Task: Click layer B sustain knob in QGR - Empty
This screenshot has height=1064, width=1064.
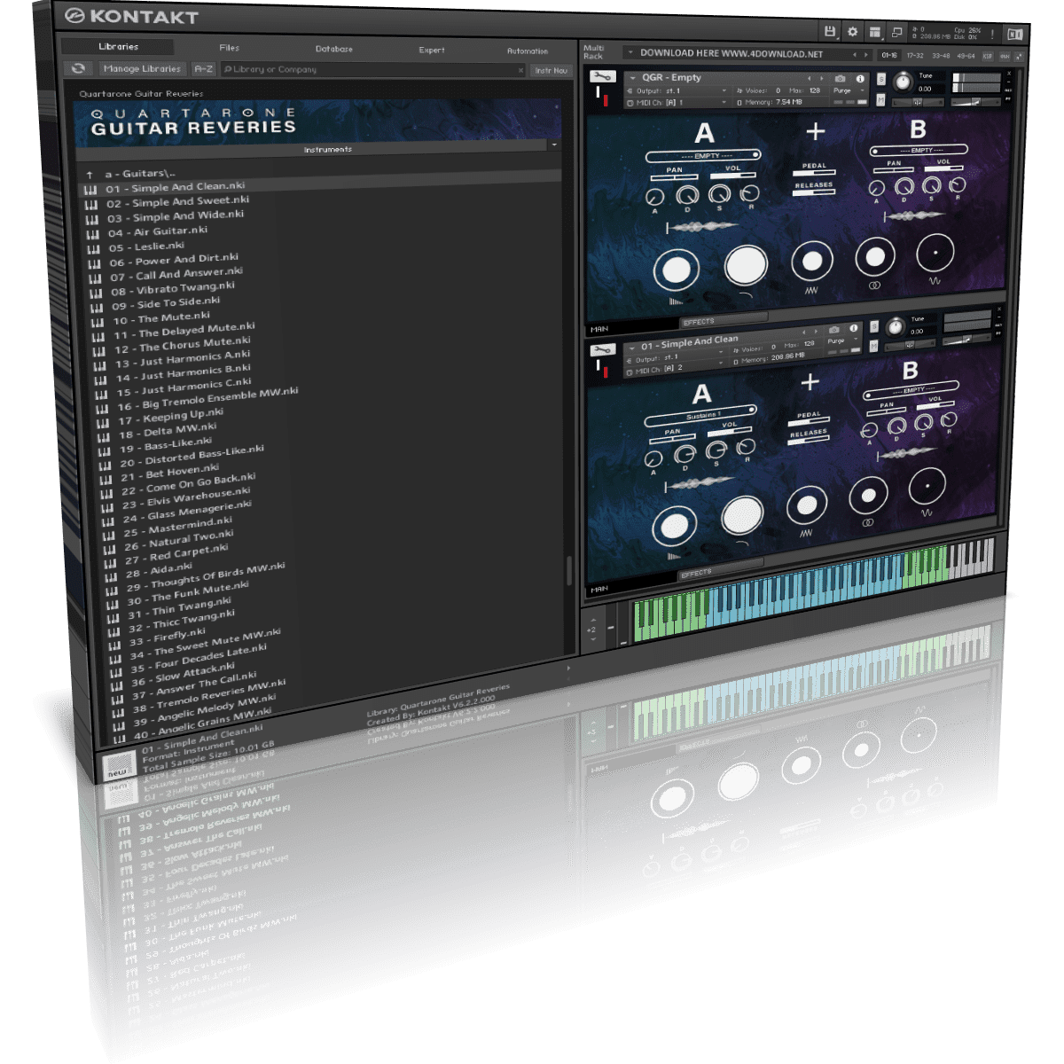Action: (931, 186)
